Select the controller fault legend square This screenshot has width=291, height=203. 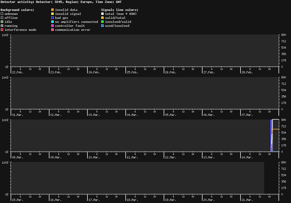pyautogui.click(x=53, y=26)
